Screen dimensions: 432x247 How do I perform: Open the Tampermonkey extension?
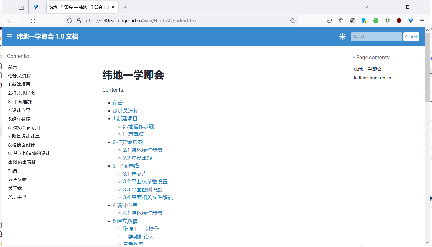point(352,21)
